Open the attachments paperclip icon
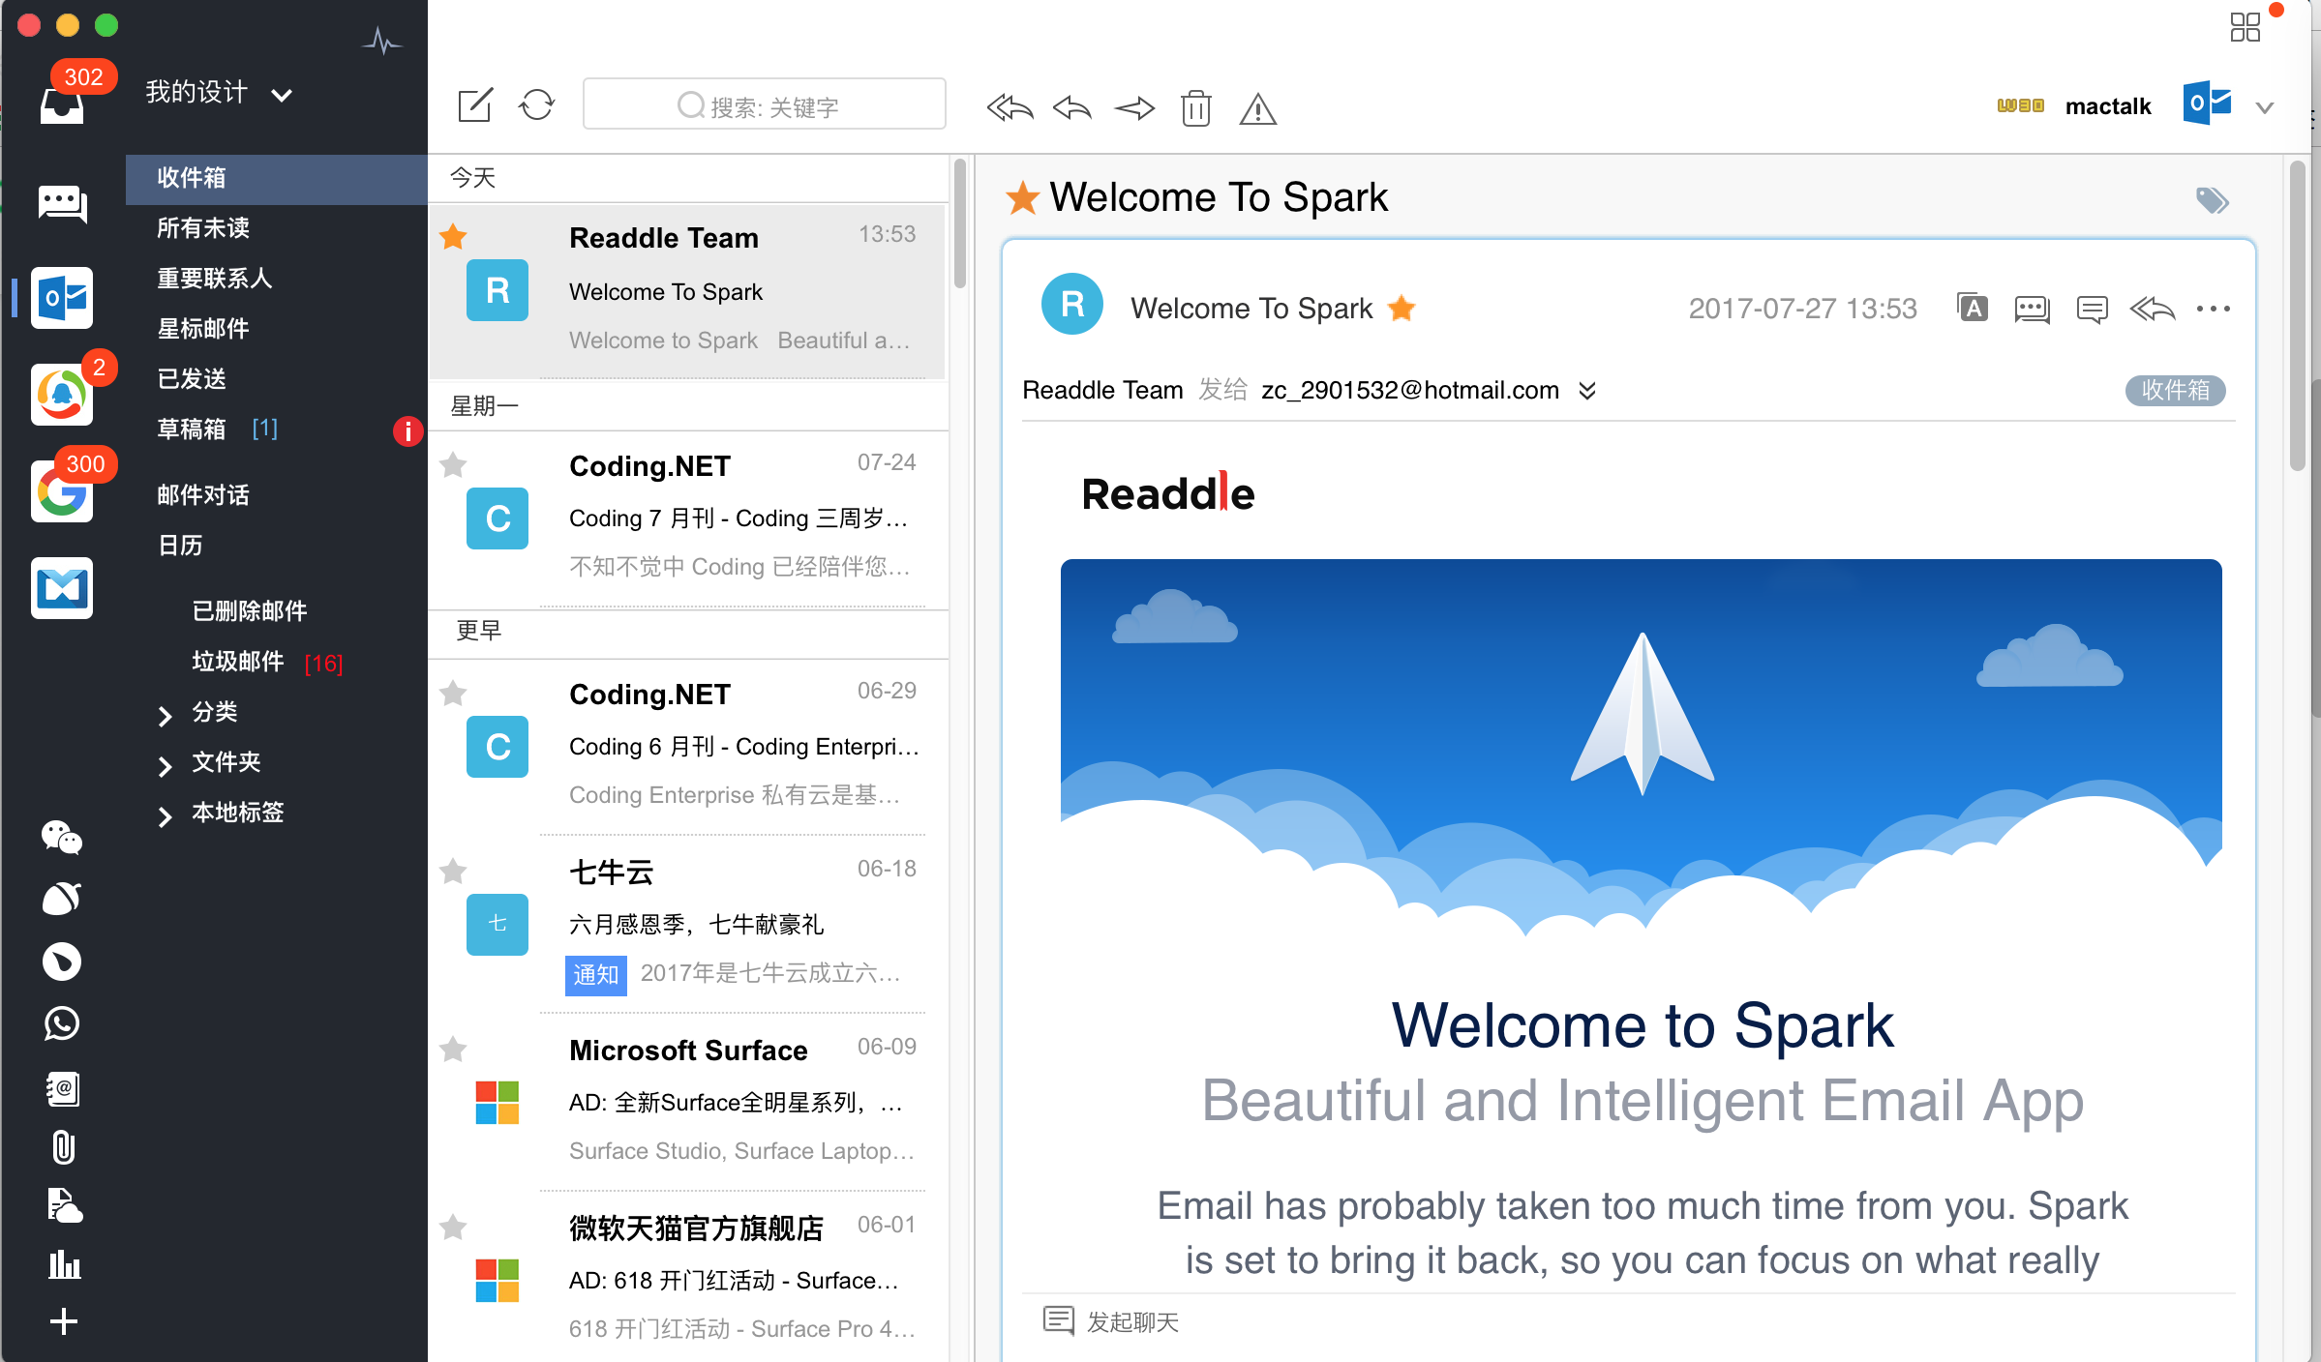Viewport: 2321px width, 1362px height. pos(63,1147)
